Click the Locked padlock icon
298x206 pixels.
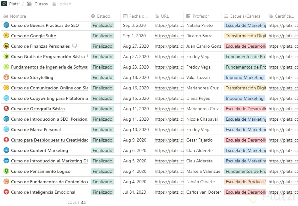54,4
